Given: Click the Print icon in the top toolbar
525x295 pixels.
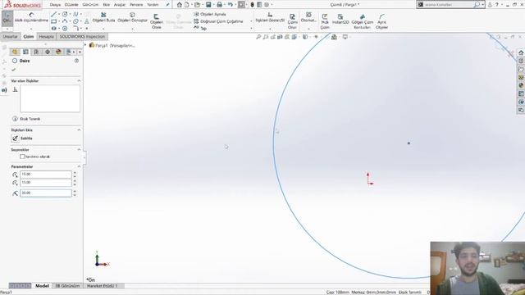Looking at the screenshot, I should tap(219, 5).
